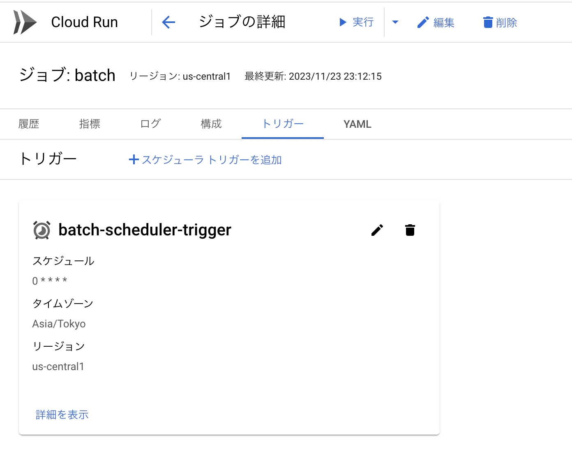Click the Asia/Tokyo timezone value
The image size is (572, 465).
59,324
